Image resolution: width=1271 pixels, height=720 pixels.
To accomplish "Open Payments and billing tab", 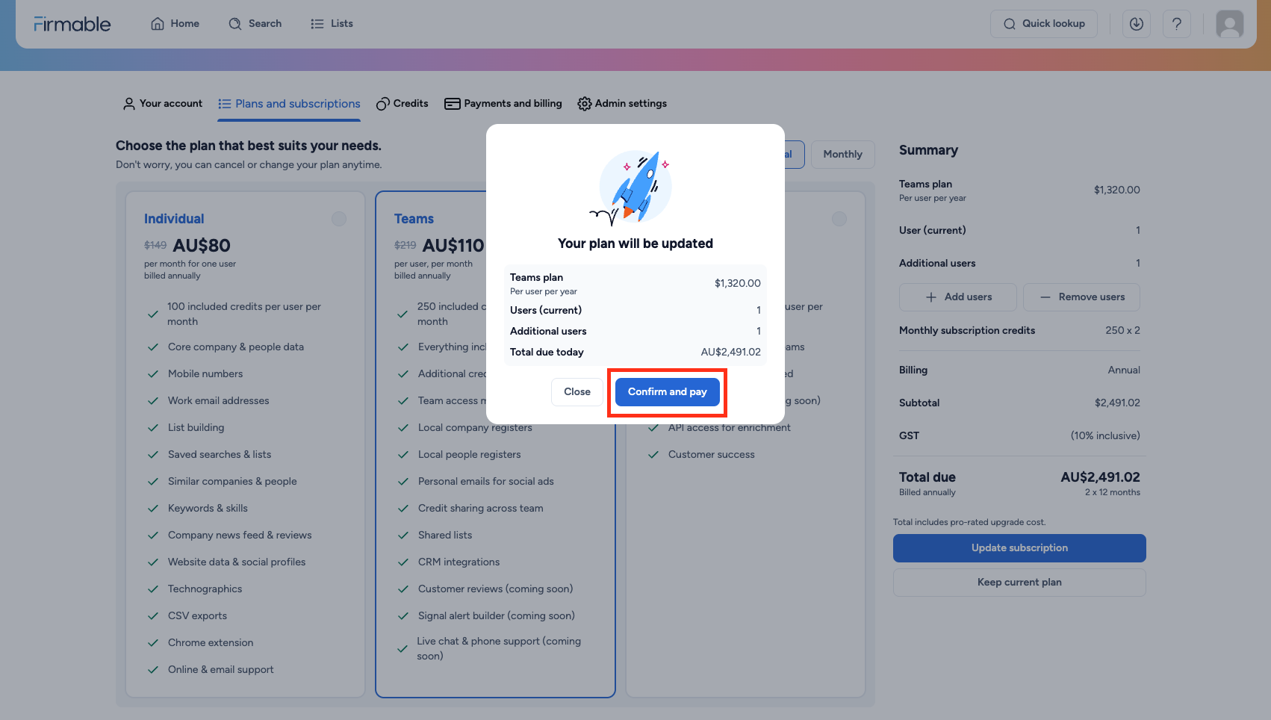I will coord(503,104).
